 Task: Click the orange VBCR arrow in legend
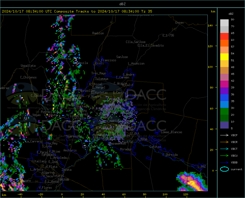click(224, 142)
